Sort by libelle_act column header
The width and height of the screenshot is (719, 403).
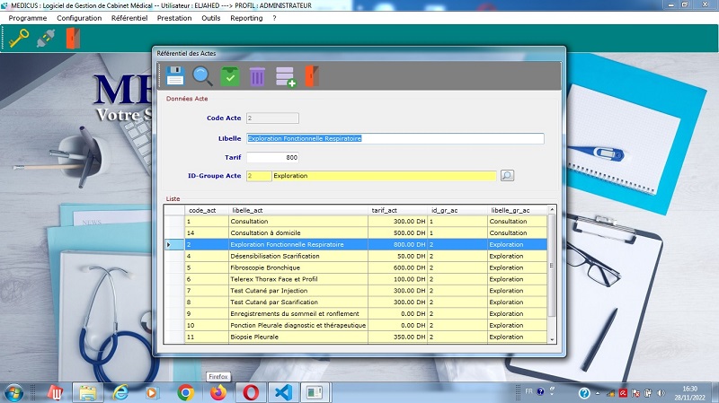pos(298,210)
